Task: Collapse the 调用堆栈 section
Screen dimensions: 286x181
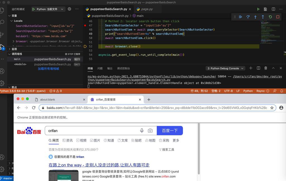Action: [9, 54]
